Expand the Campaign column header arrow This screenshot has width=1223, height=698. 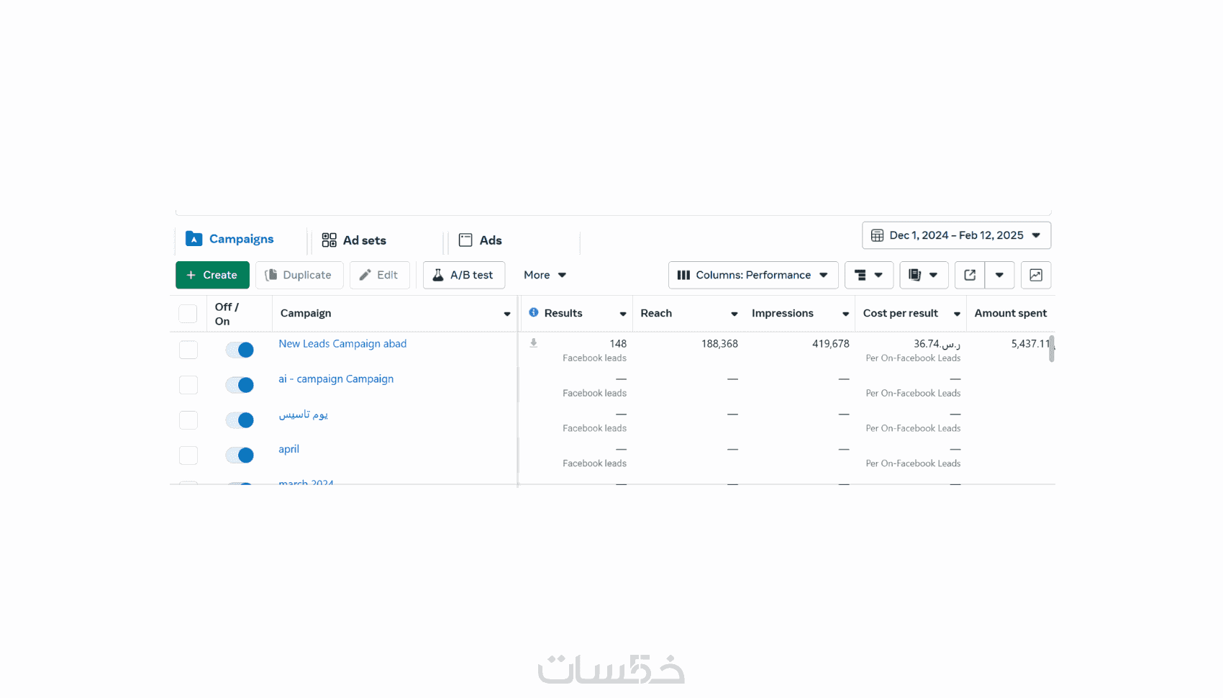click(x=507, y=314)
